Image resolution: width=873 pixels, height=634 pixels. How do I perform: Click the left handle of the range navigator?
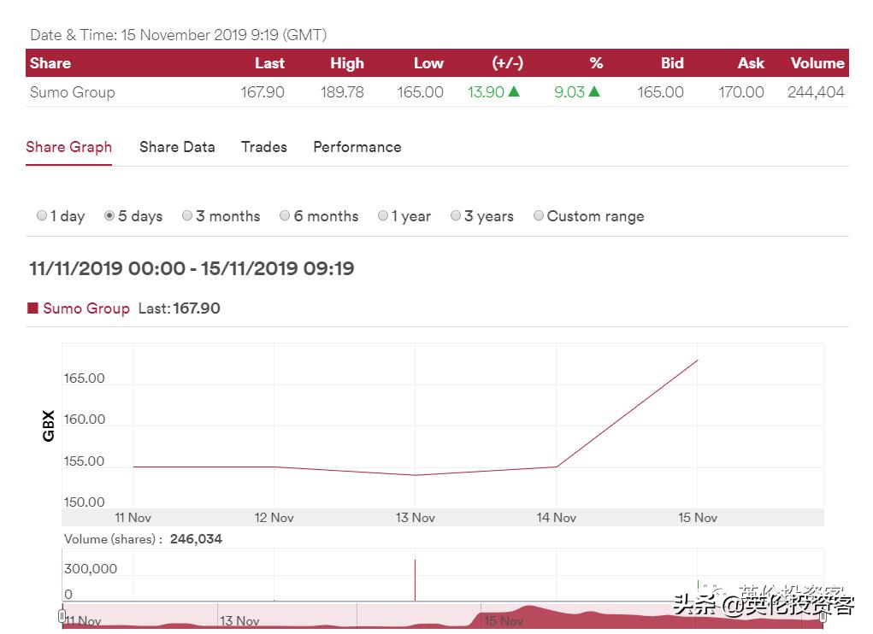coord(62,616)
